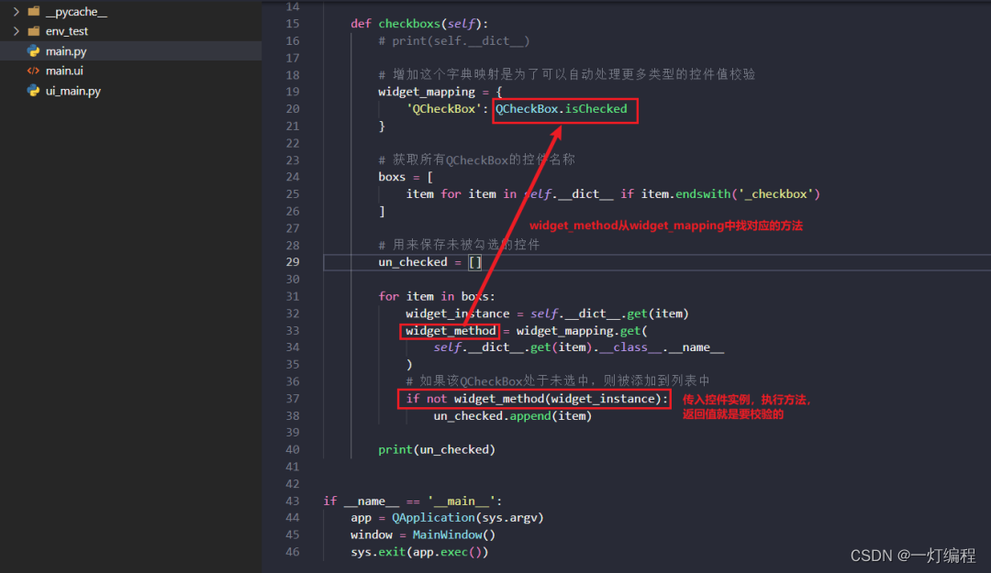Click the folder icon for __pycache__
Screen dimensions: 991x573
(32, 13)
